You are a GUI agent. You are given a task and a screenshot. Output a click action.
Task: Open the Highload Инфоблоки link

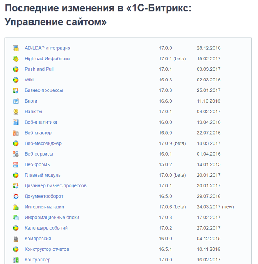tap(47, 59)
